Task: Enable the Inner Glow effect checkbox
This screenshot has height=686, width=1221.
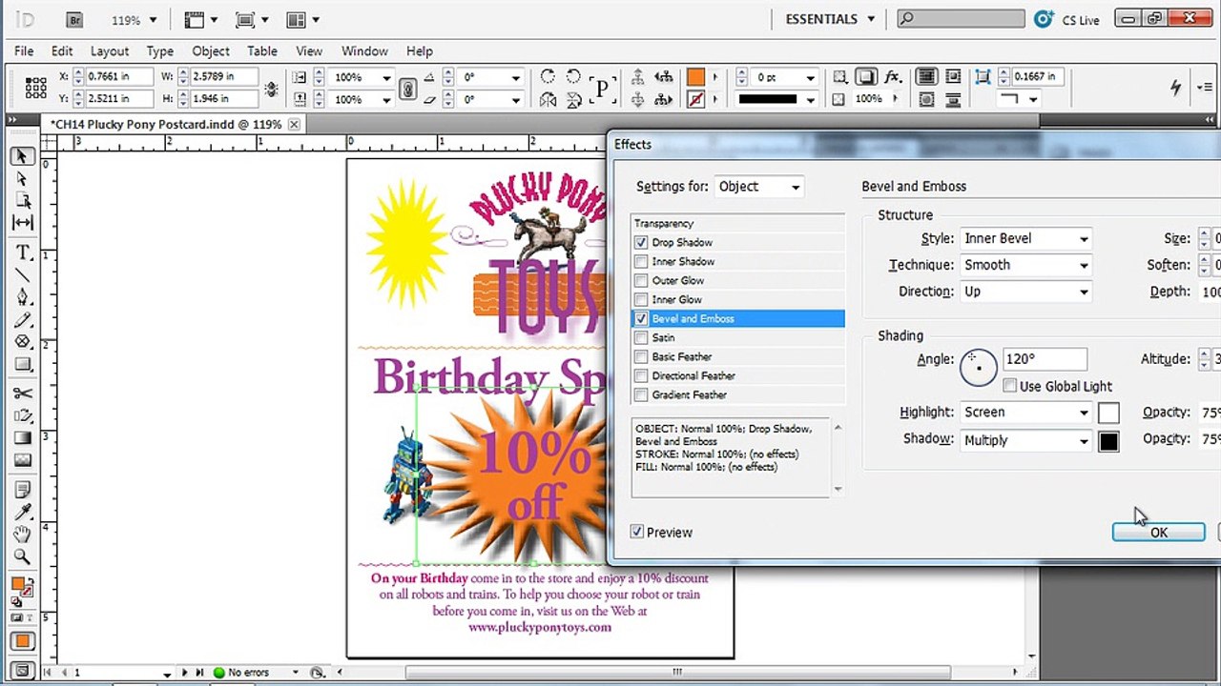Action: (641, 299)
